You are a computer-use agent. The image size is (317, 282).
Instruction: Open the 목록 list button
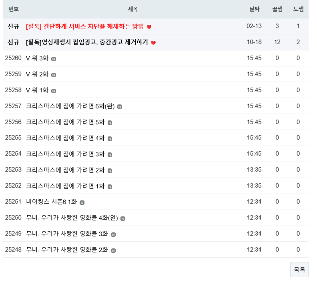tap(299, 270)
